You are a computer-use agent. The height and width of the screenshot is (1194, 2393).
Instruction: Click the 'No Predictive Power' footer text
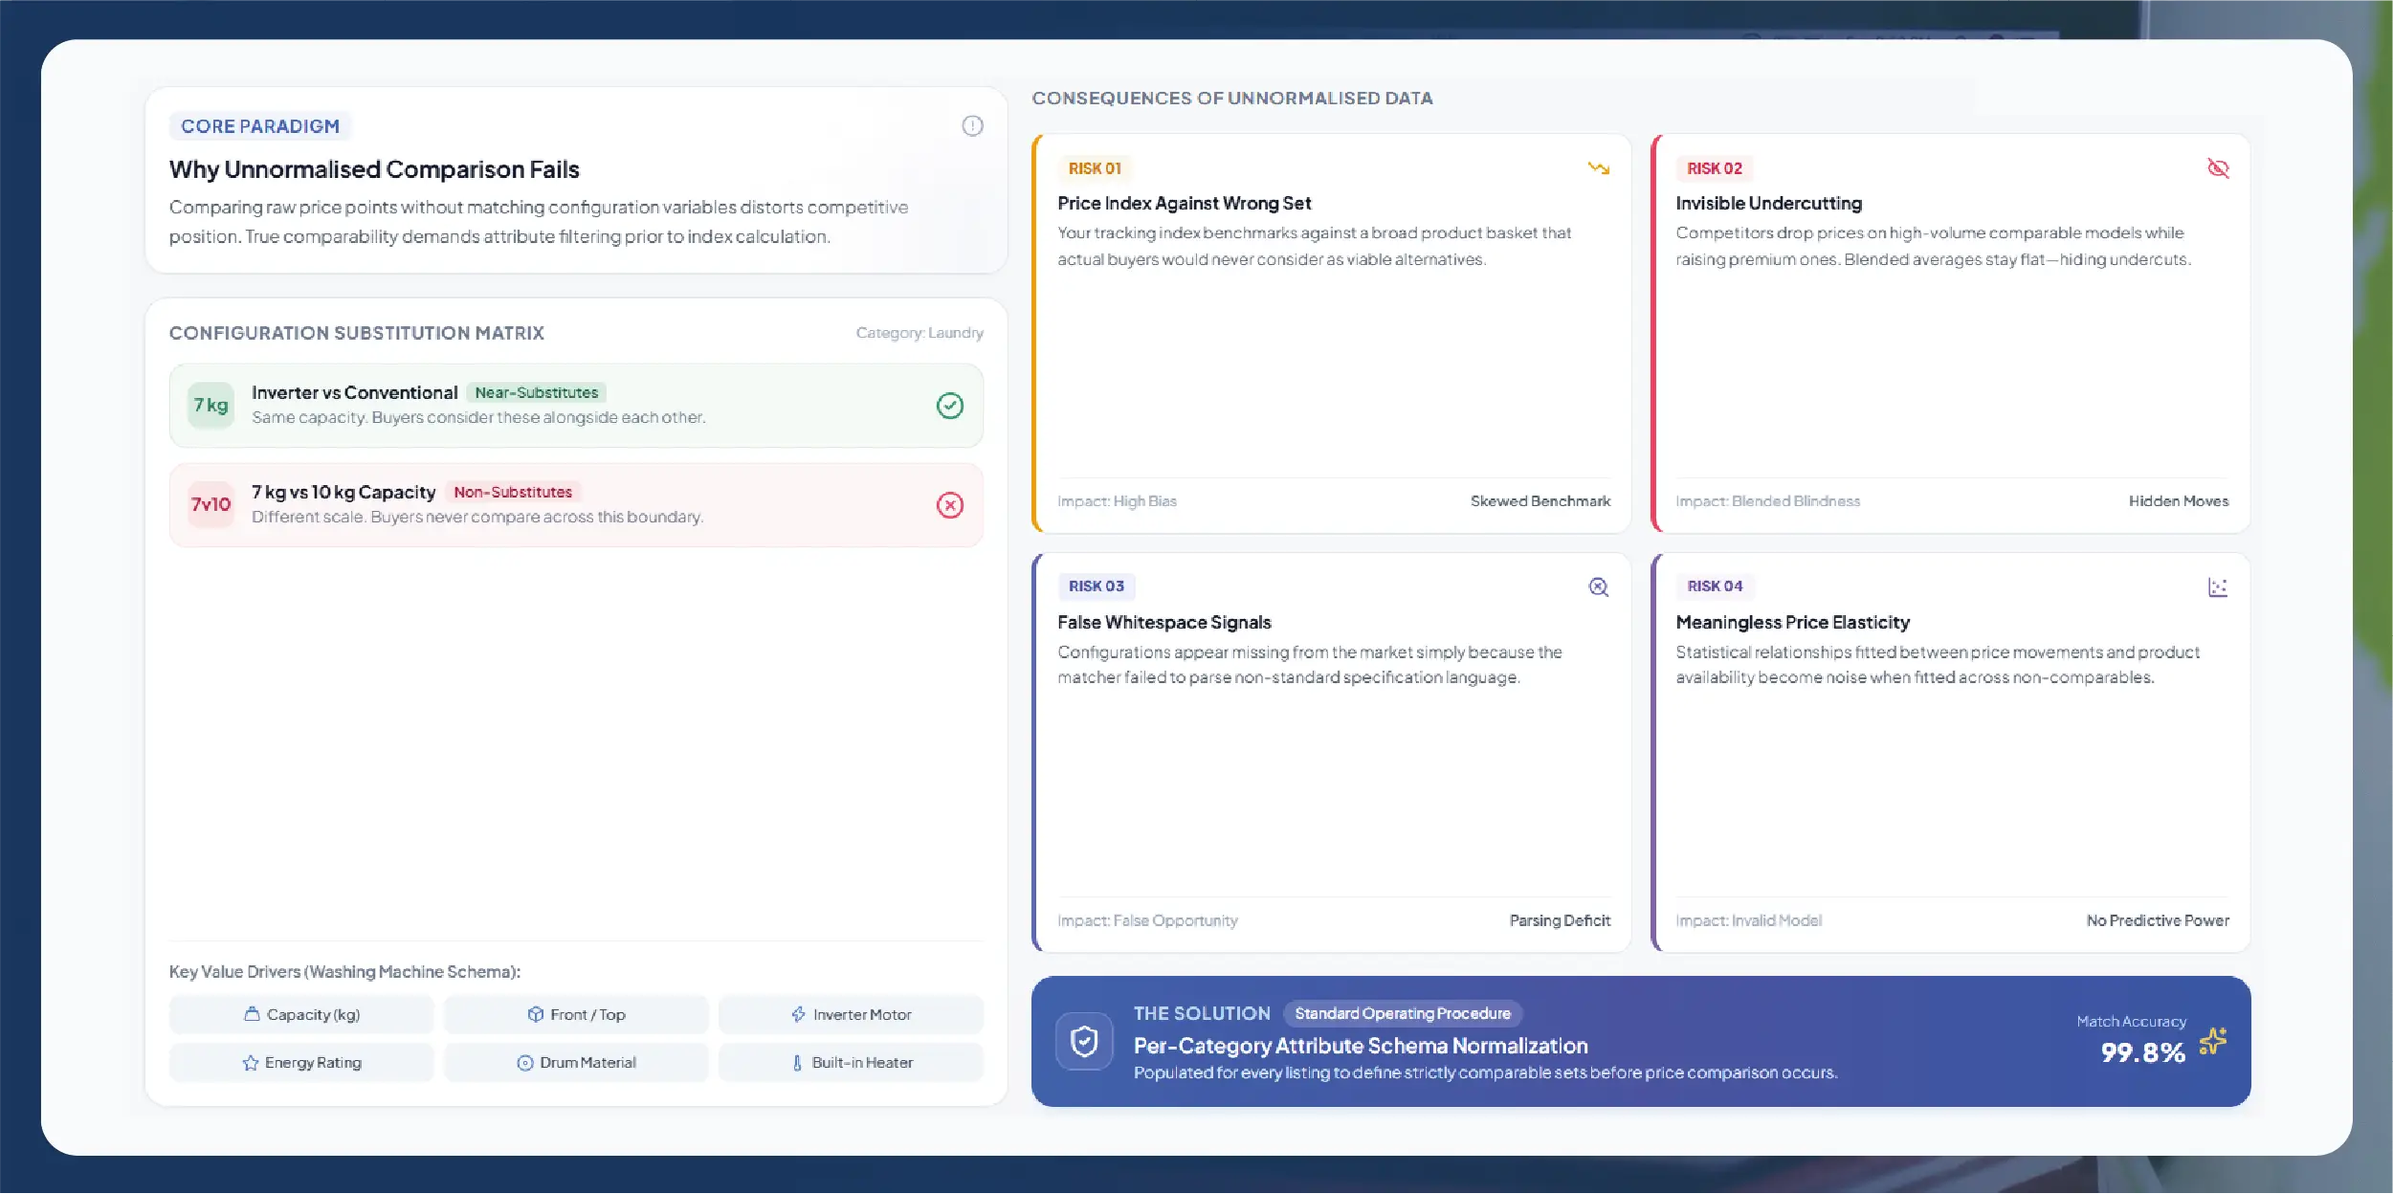pos(2158,920)
